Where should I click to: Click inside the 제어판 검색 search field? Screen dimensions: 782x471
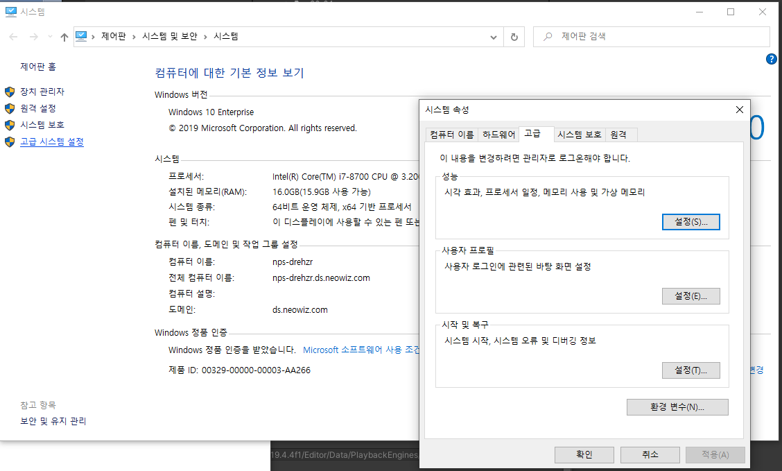click(x=624, y=36)
